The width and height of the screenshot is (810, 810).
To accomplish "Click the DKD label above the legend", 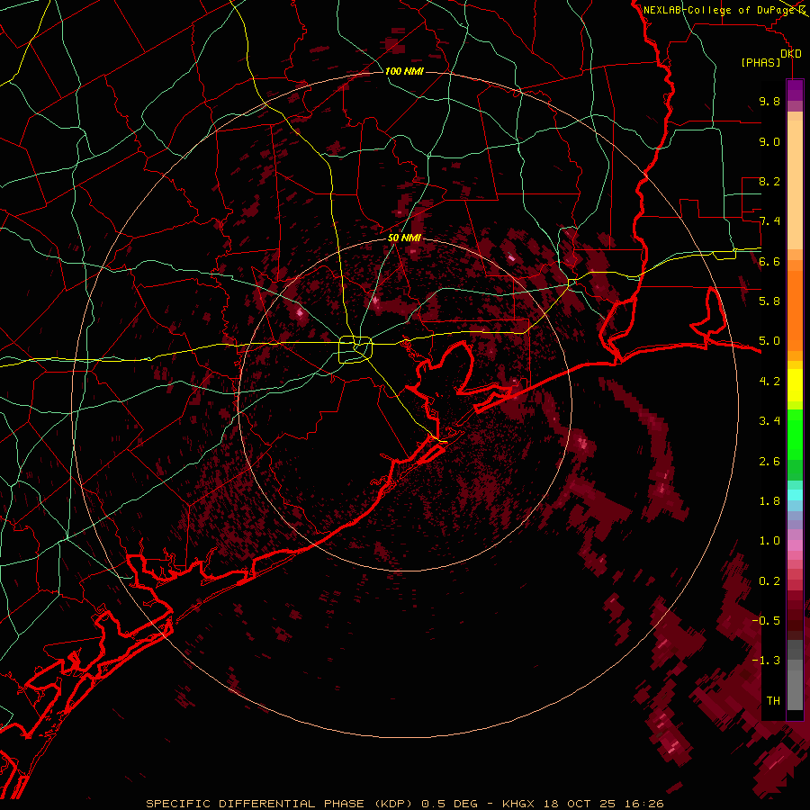I will click(x=791, y=54).
